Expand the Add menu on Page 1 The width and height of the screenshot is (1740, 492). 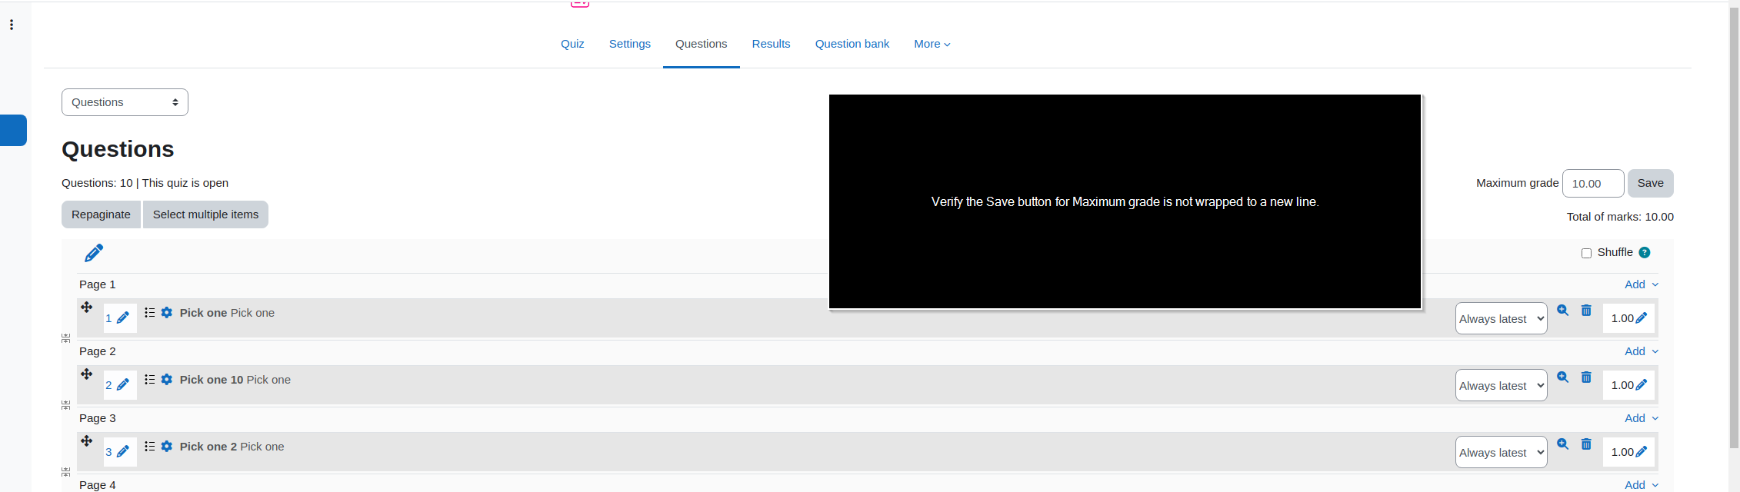tap(1641, 284)
